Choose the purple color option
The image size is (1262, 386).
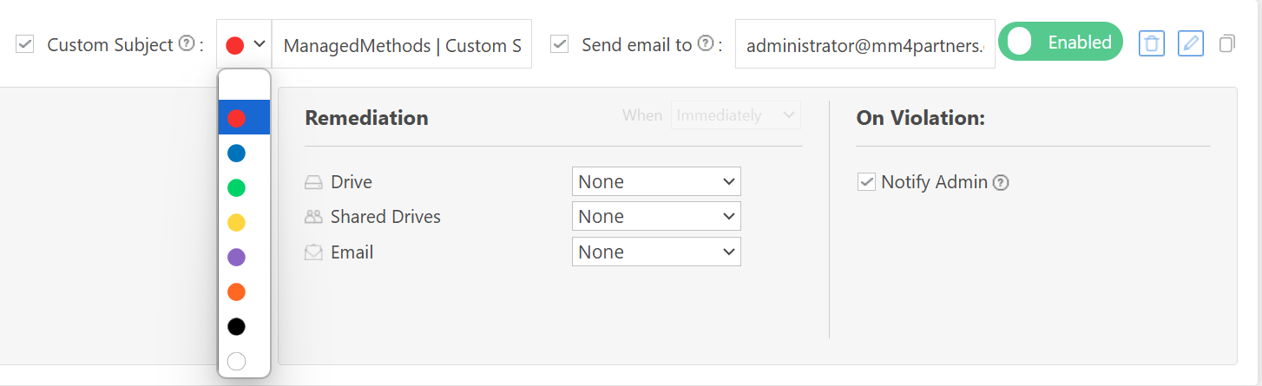(236, 258)
